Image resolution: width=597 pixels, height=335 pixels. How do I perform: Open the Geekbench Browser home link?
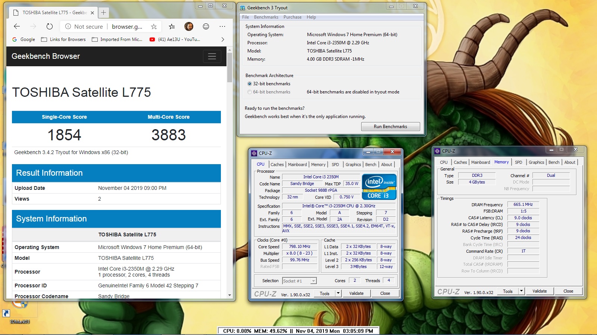tap(46, 56)
